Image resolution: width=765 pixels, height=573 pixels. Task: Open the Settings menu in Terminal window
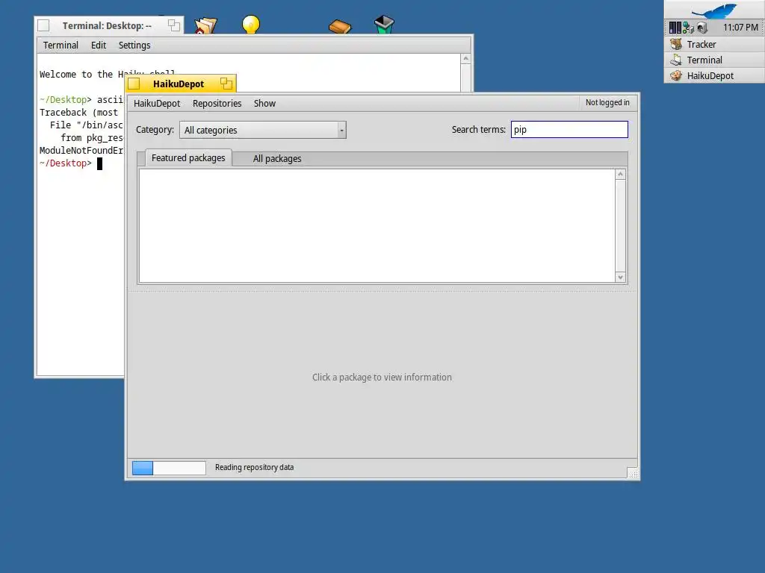(134, 46)
